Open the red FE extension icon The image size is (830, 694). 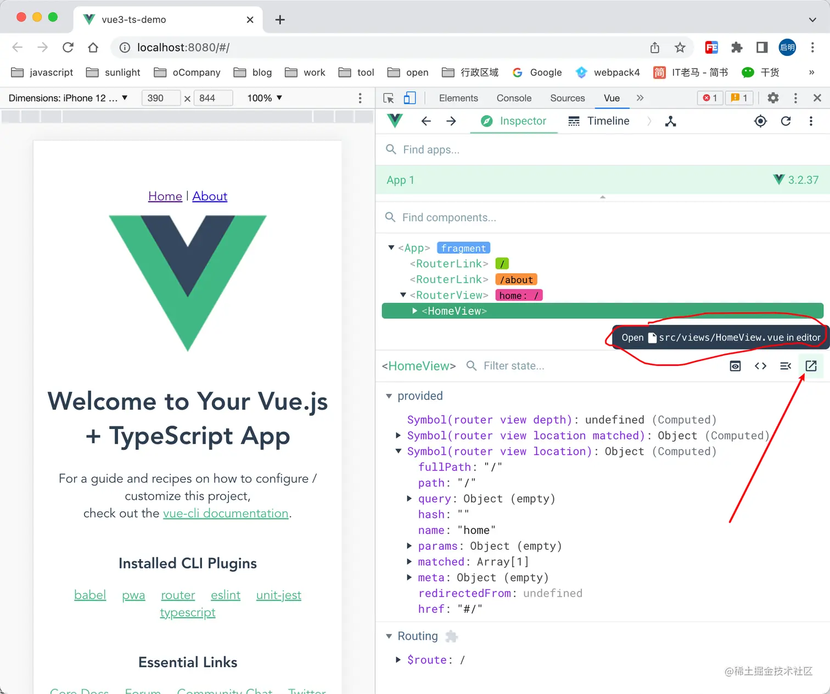(711, 48)
